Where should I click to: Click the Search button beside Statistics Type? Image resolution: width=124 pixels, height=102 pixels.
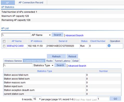[60, 65]
